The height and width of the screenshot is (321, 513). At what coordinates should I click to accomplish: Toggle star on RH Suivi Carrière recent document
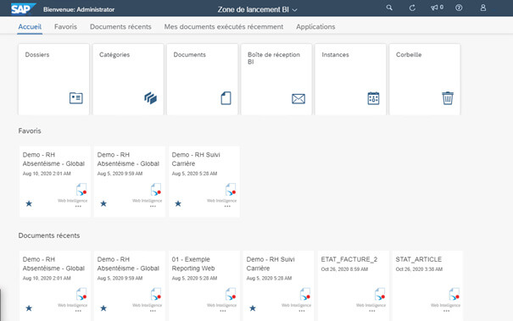point(253,308)
